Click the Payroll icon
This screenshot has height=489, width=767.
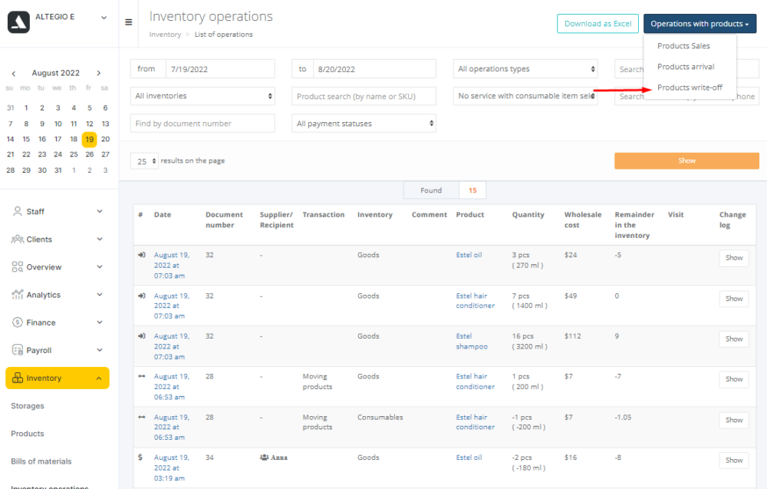pos(18,350)
